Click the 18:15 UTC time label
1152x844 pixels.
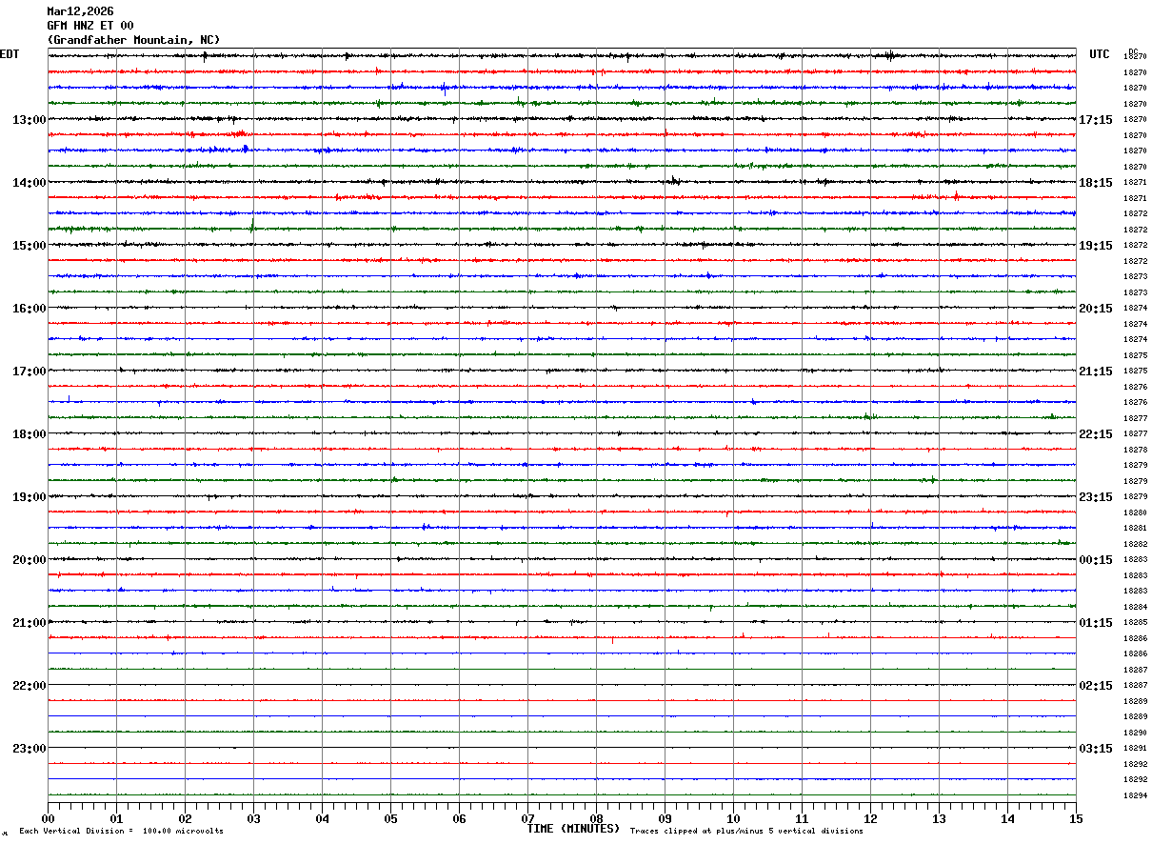tap(1095, 183)
